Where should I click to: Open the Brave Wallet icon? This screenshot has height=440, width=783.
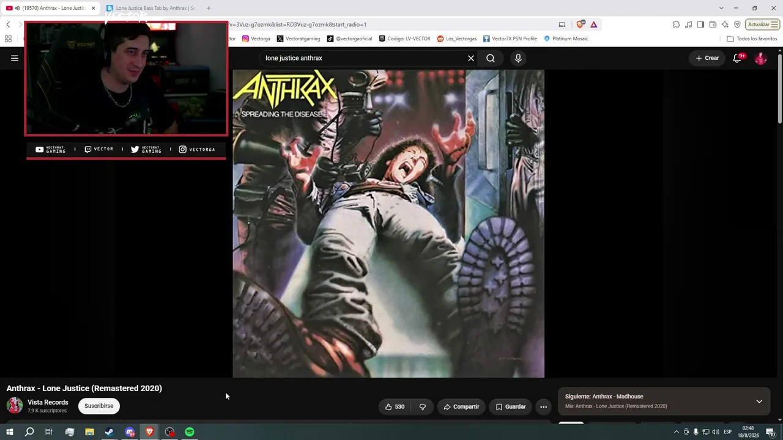click(x=713, y=24)
